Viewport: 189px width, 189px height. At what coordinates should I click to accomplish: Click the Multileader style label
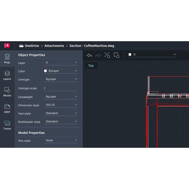(29, 122)
